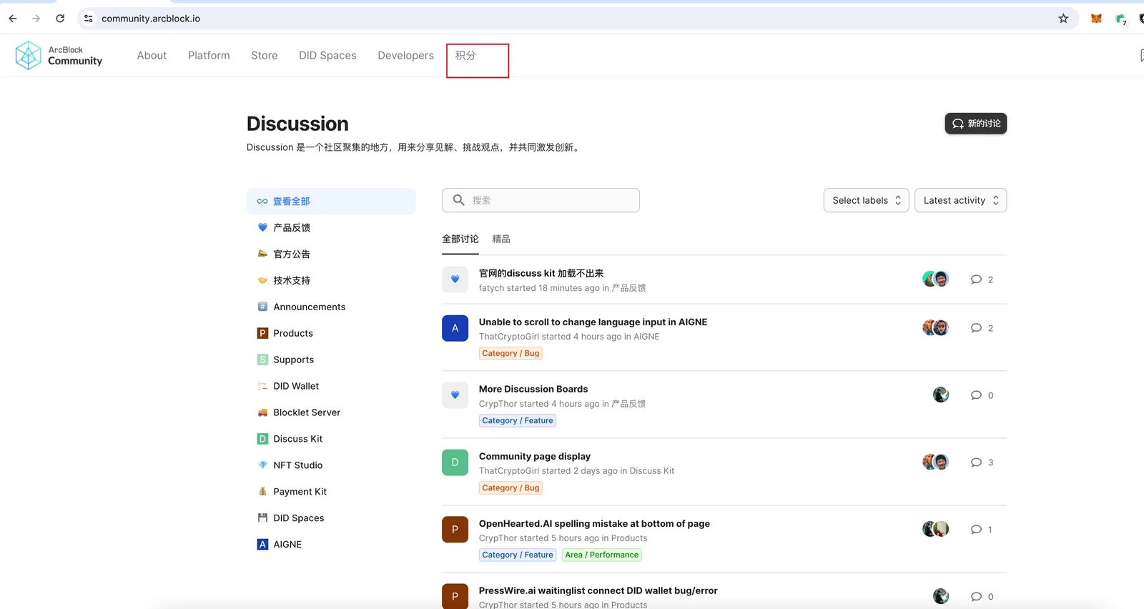
Task: Open the Developers menu
Action: (405, 55)
